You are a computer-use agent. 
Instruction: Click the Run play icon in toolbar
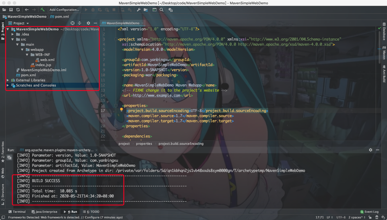86,10
